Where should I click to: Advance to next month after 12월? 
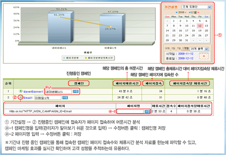[198, 12]
